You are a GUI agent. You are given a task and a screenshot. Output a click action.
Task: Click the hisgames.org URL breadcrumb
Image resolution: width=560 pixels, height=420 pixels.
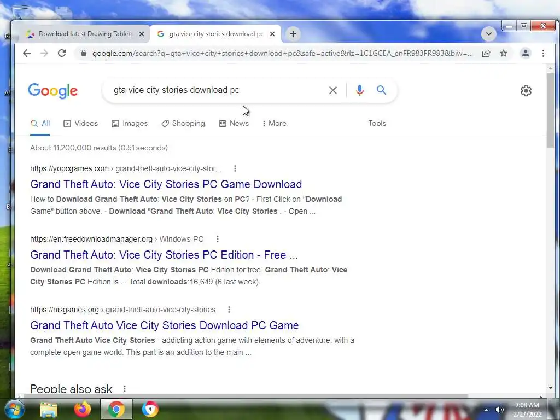[123, 310]
